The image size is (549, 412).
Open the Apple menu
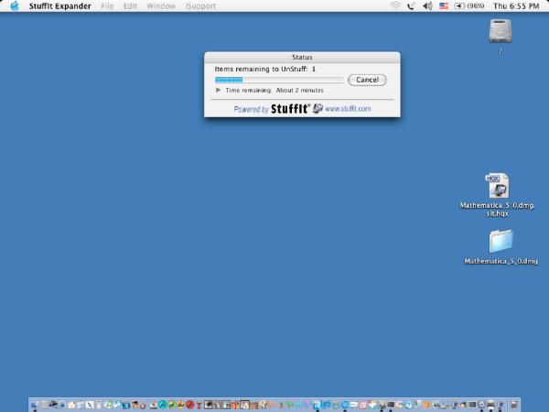coord(15,5)
